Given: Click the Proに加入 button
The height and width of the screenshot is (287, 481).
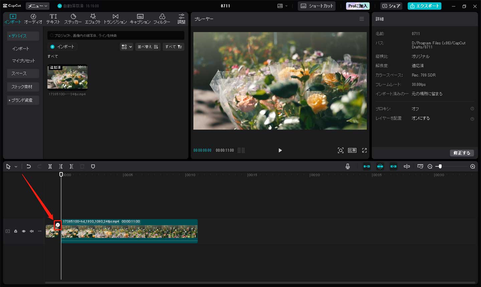Looking at the screenshot, I should pos(358,6).
